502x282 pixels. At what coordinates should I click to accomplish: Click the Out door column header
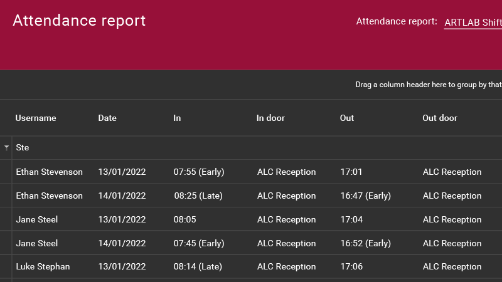click(440, 118)
